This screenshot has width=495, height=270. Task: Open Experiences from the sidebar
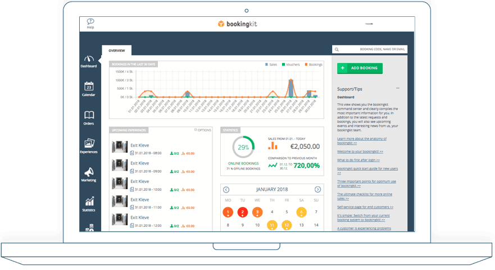click(x=88, y=147)
